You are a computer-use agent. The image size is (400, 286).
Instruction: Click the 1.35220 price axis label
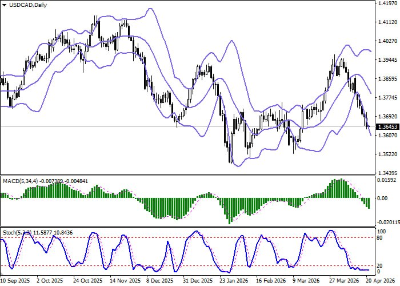387,154
